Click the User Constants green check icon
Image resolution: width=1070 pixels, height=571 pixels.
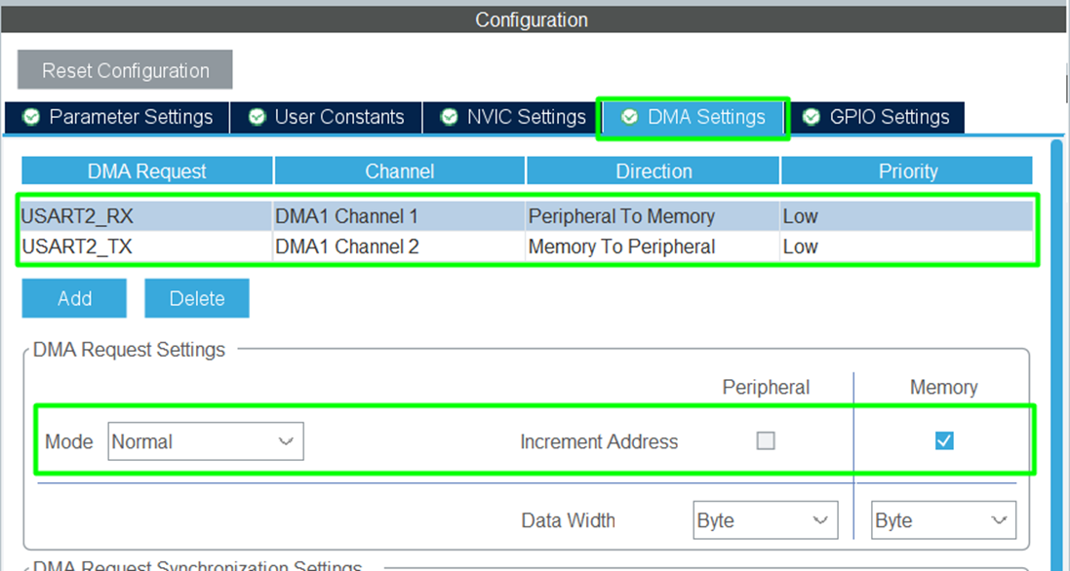[x=258, y=117]
